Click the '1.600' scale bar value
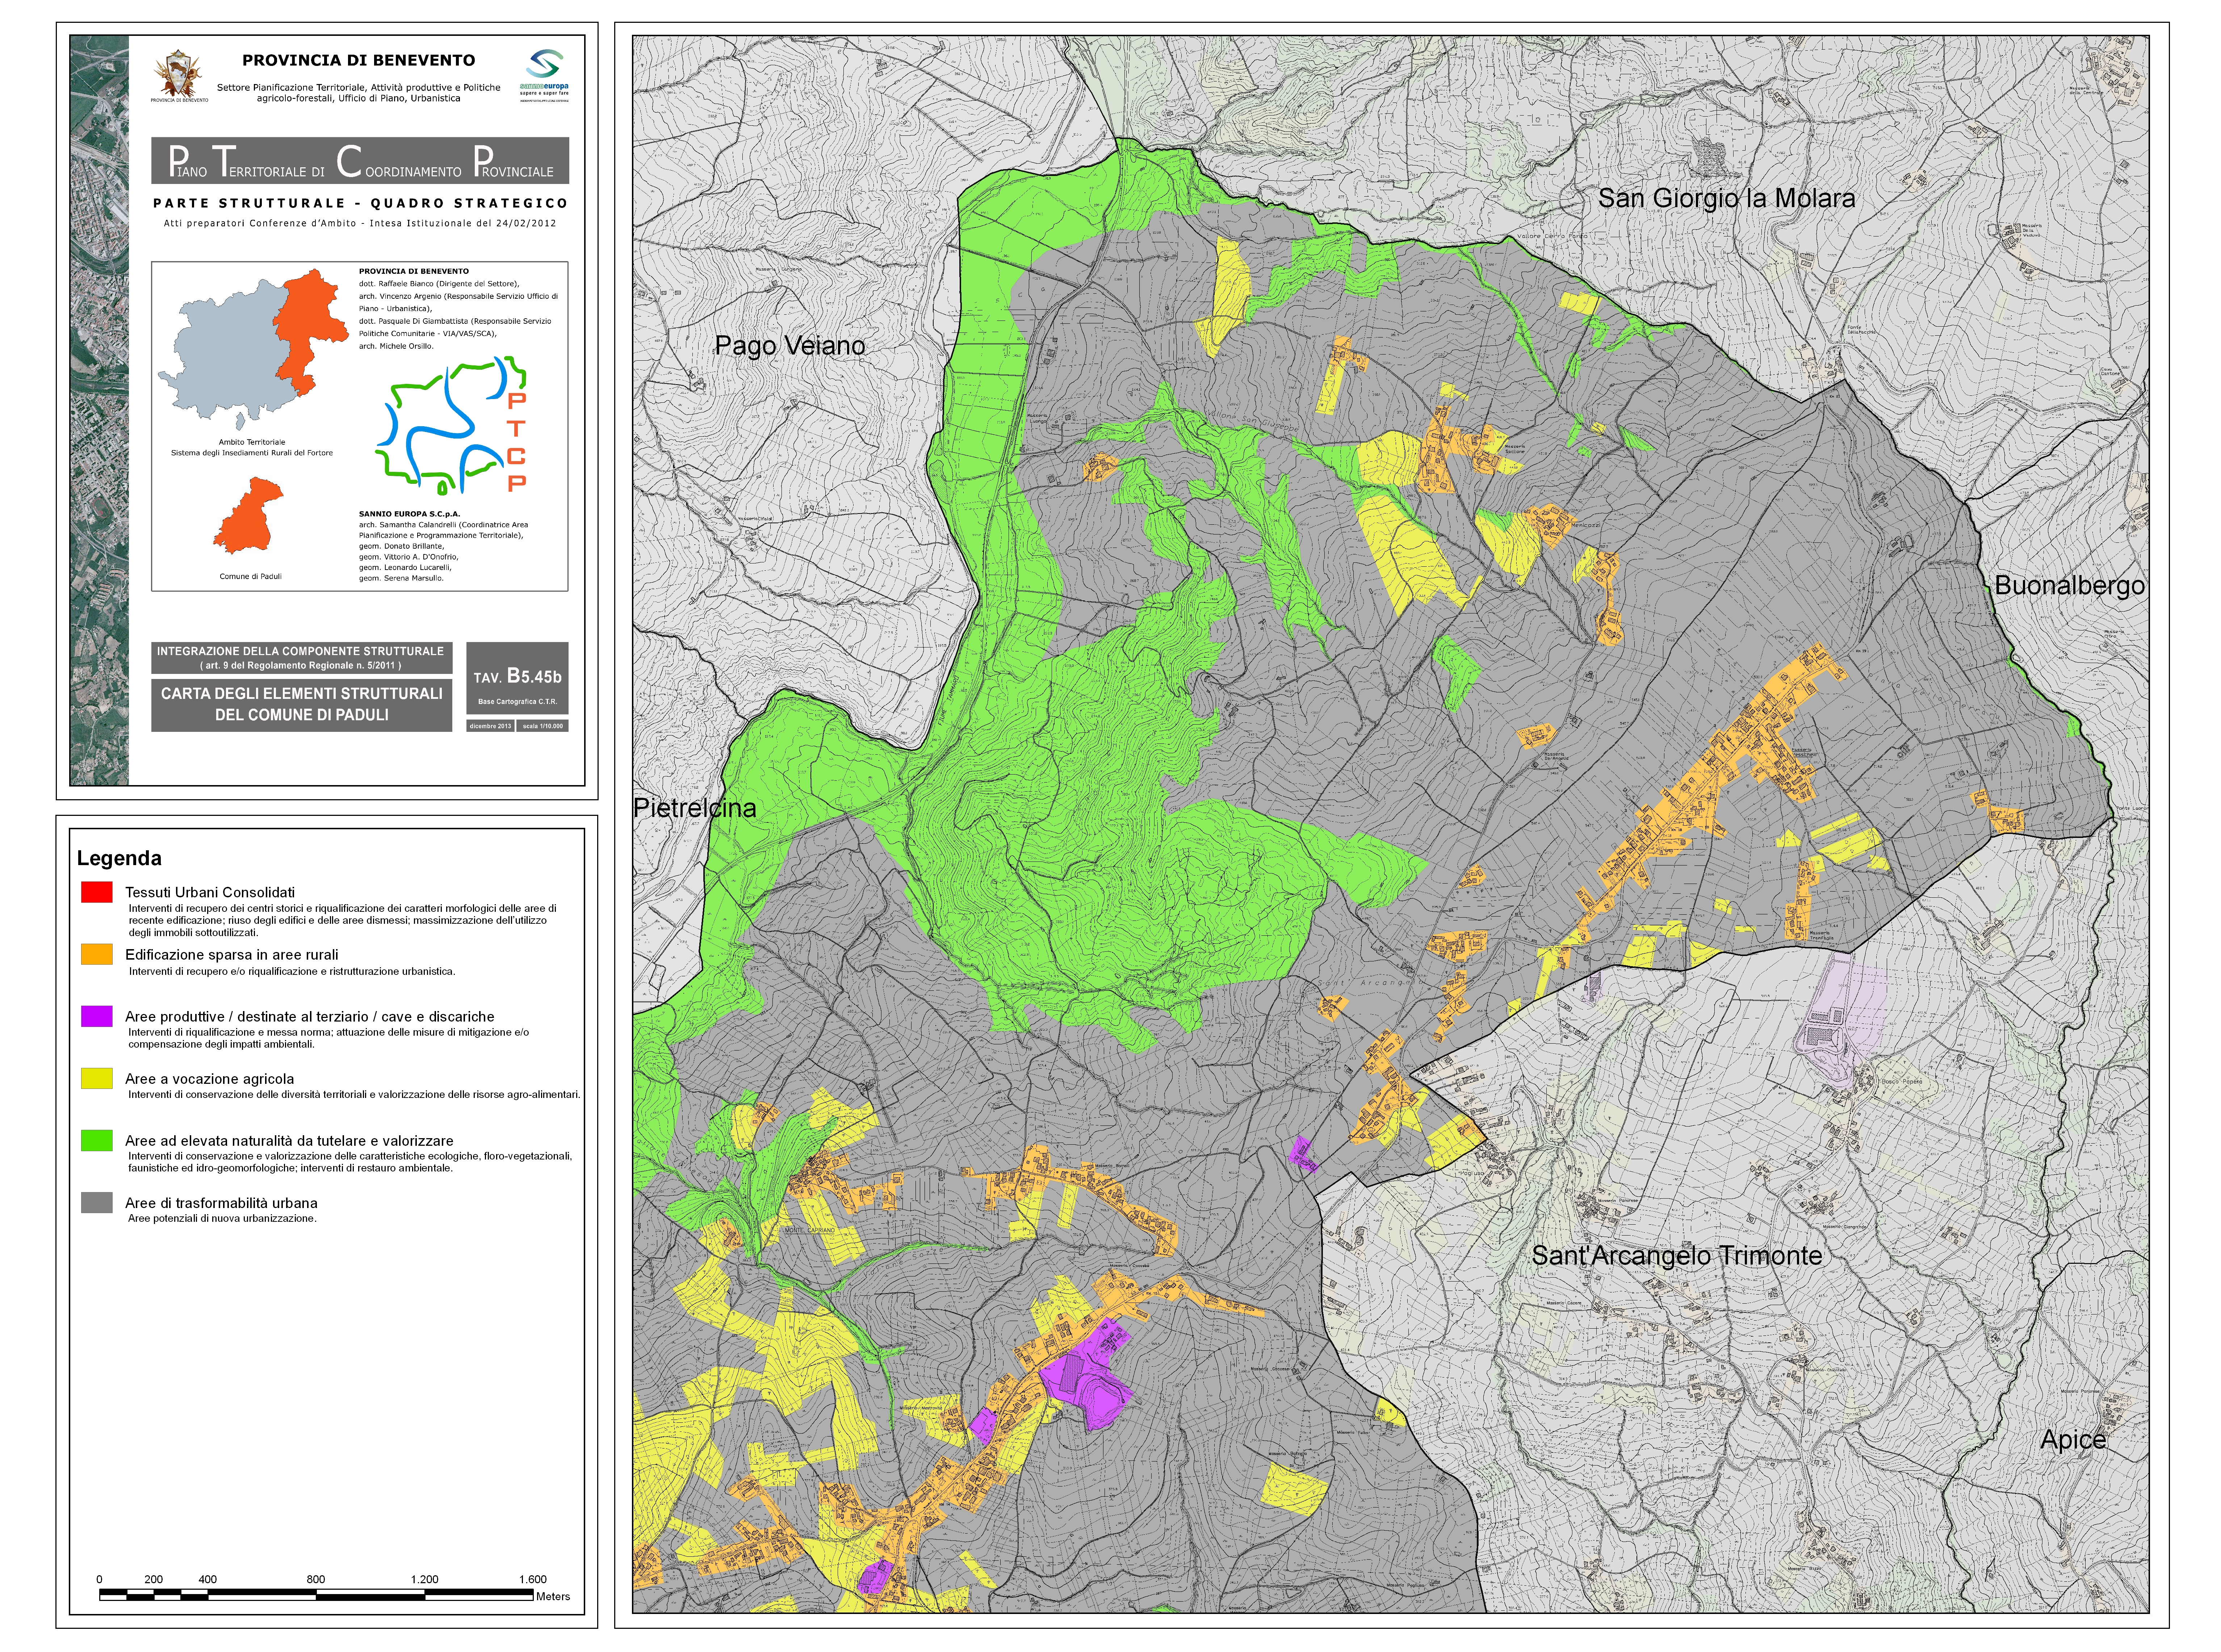 click(533, 1579)
